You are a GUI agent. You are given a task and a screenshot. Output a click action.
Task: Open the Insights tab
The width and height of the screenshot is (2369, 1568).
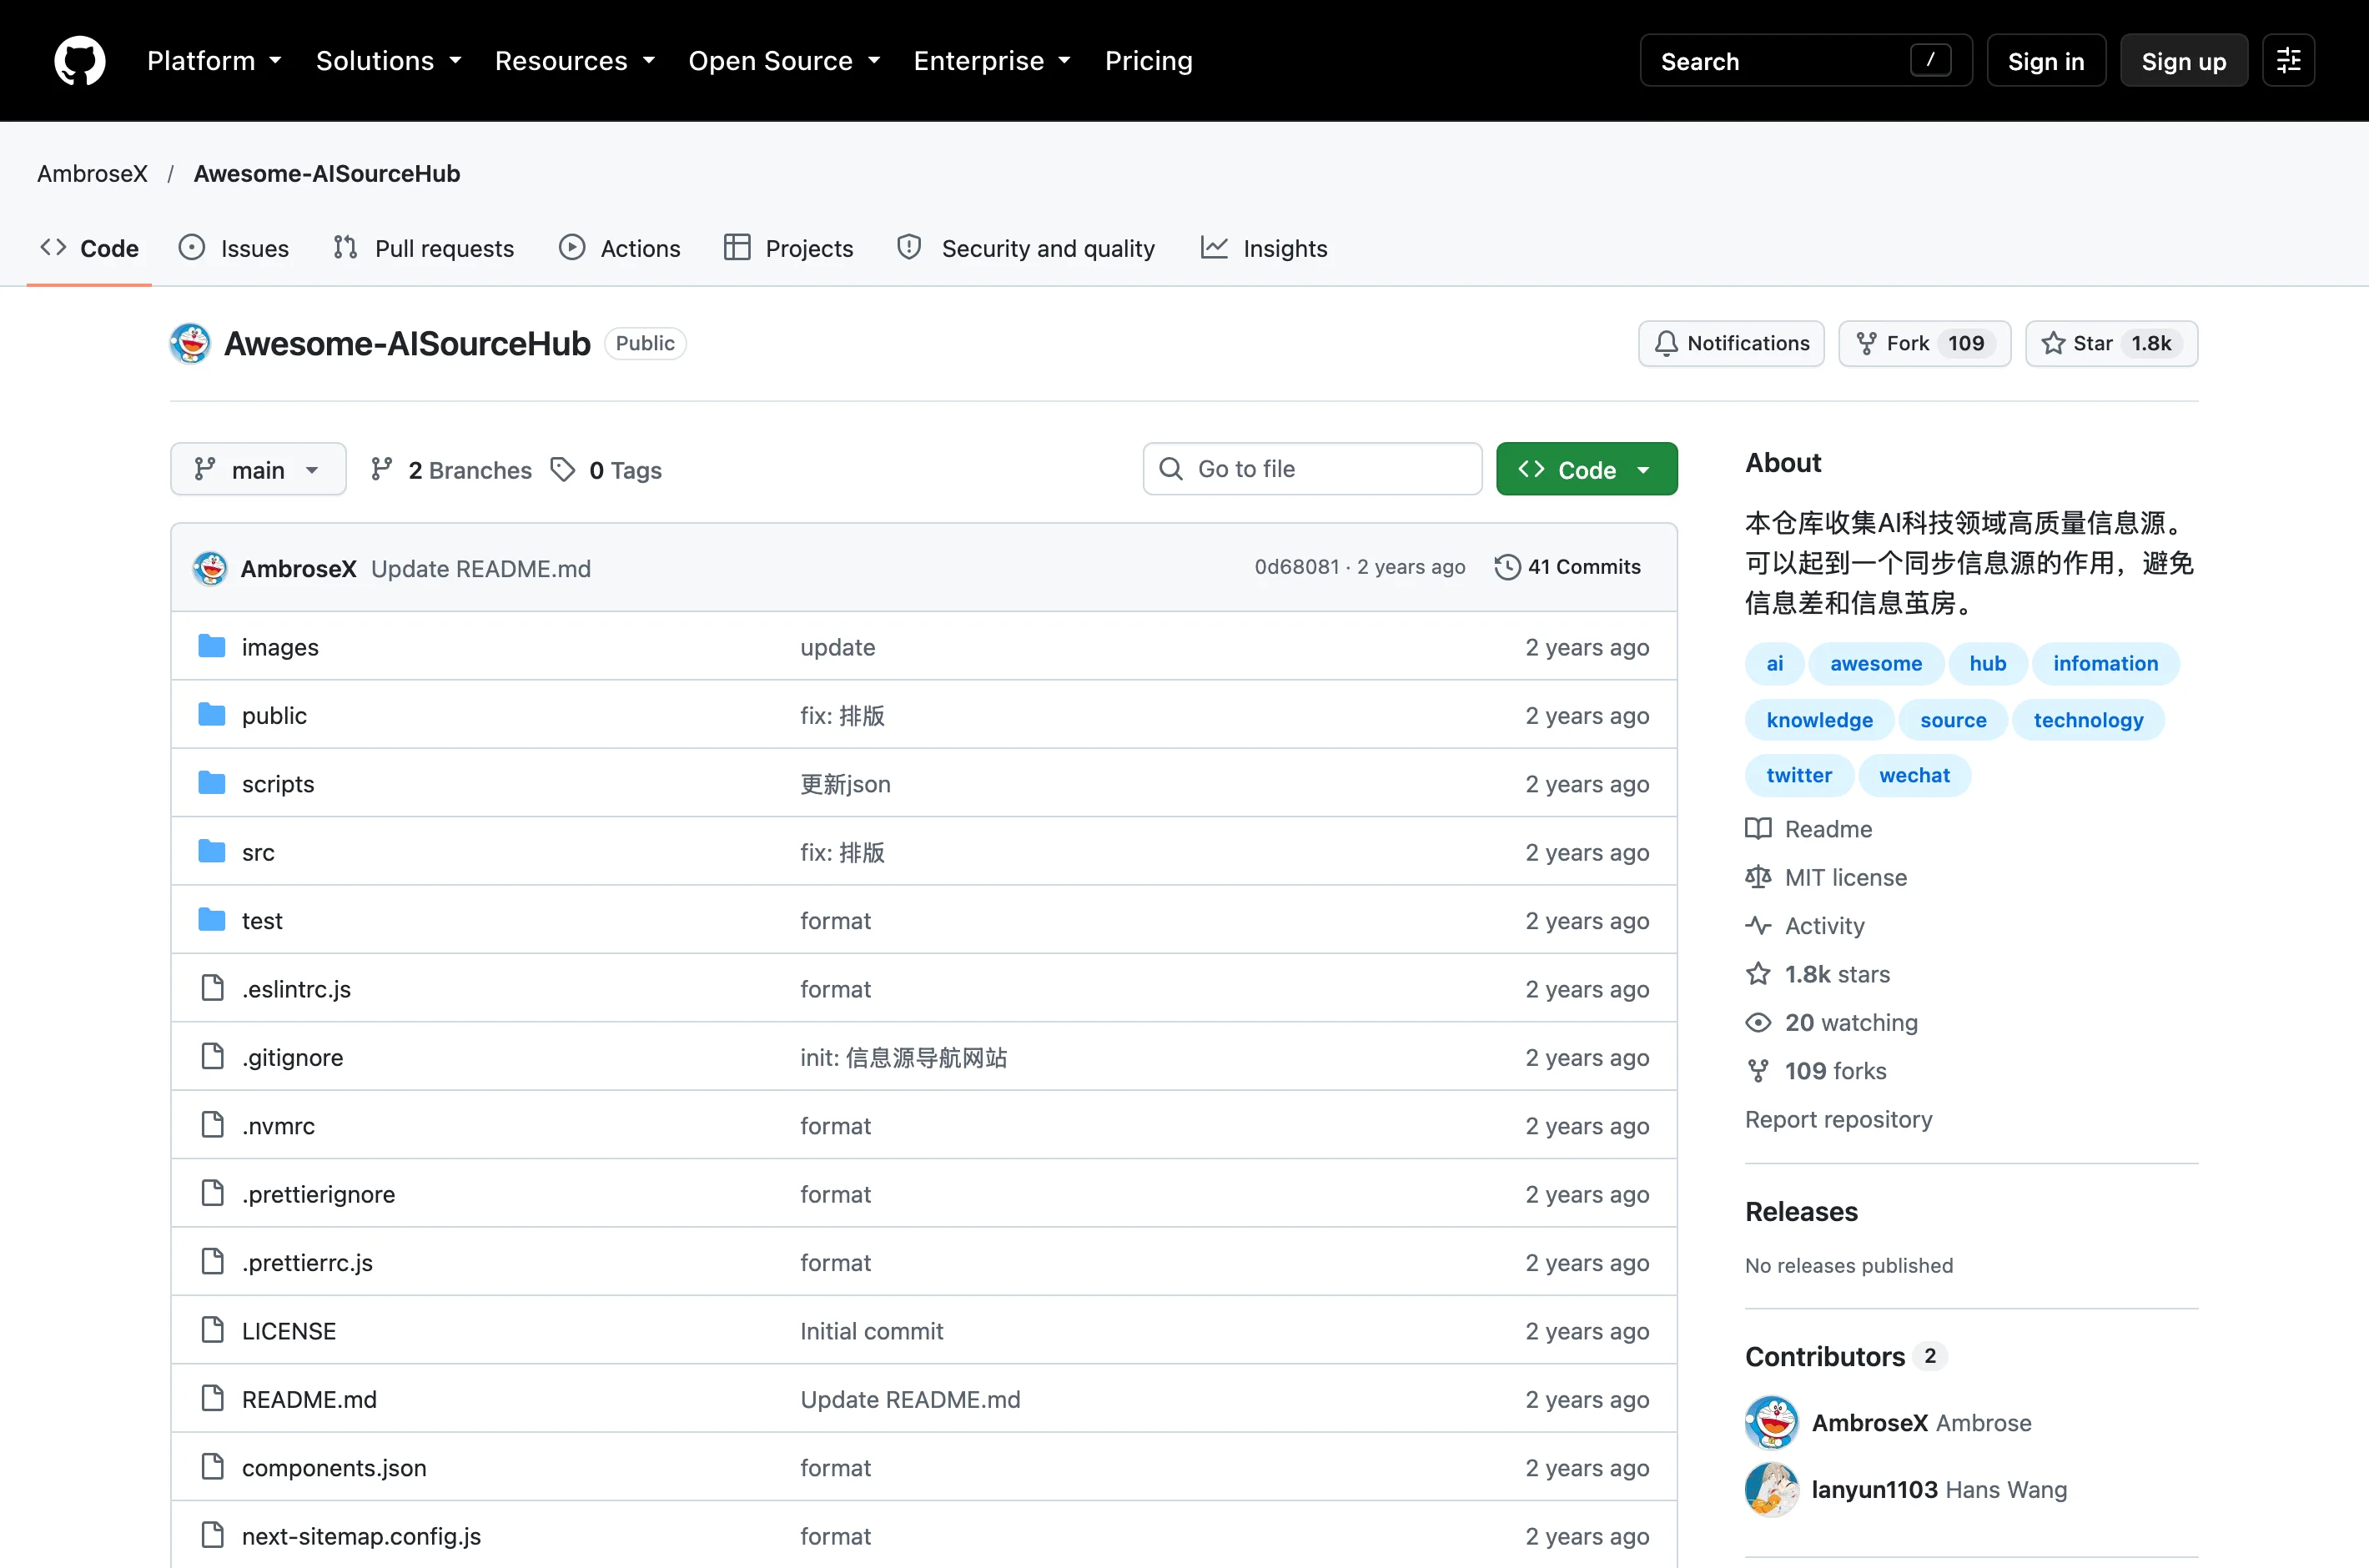tap(1264, 248)
